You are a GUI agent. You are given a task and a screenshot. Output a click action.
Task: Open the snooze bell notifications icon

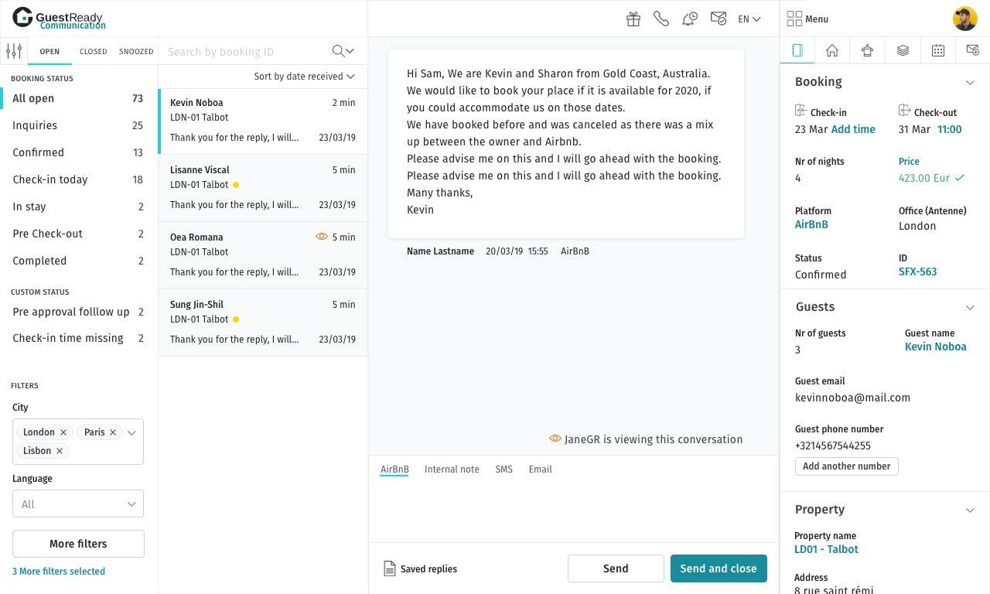[x=690, y=19]
